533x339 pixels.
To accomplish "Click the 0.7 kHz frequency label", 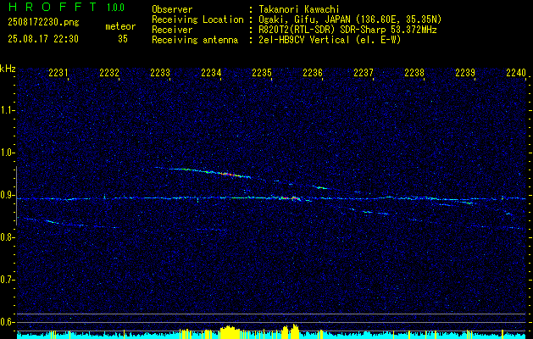I will click(7, 280).
